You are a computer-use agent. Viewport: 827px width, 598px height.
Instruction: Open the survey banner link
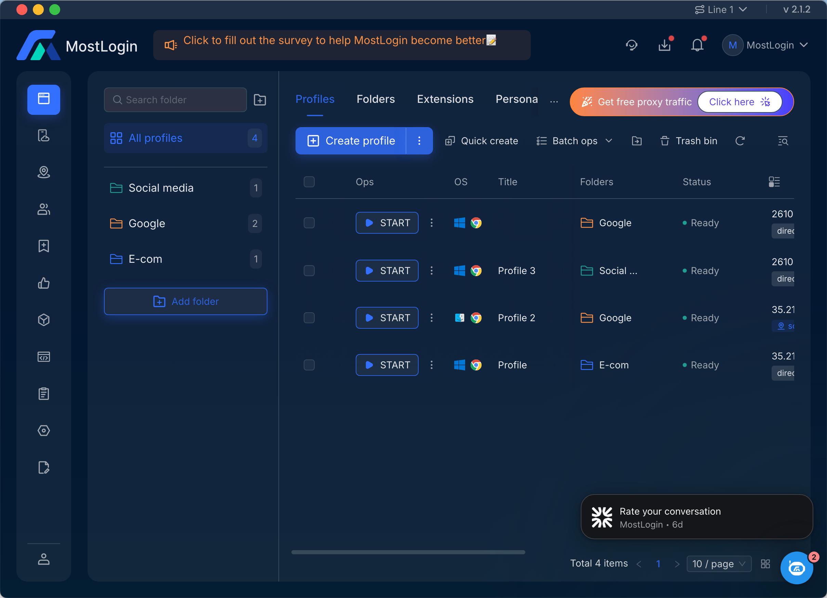click(340, 40)
